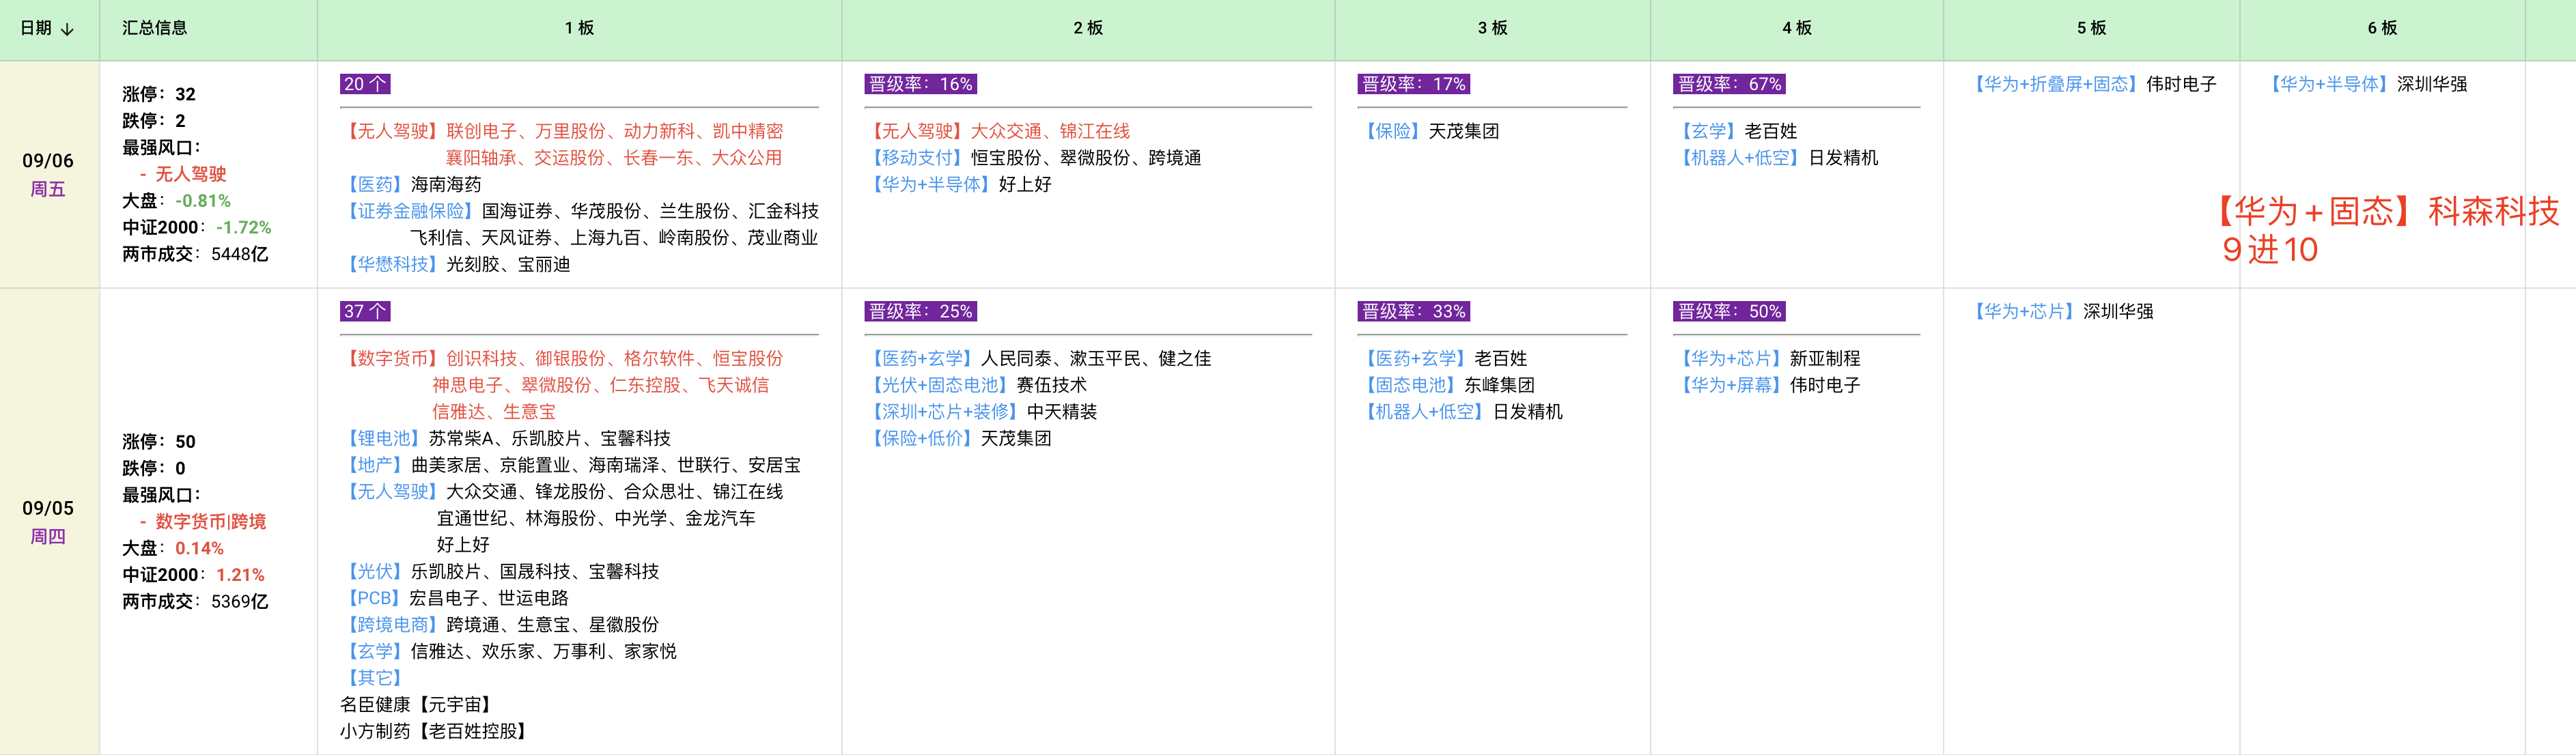Click 跌停: 2 in the summary
This screenshot has height=755, width=2576.
(x=154, y=121)
